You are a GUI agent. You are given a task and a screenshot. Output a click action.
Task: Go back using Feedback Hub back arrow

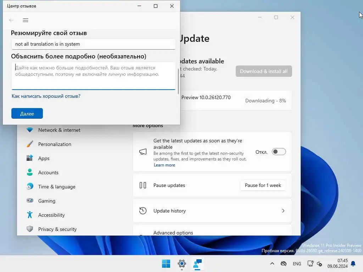tap(11, 20)
